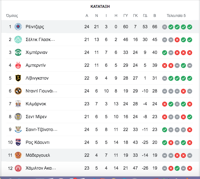Click the Τελευταία 5 column header

176,16
